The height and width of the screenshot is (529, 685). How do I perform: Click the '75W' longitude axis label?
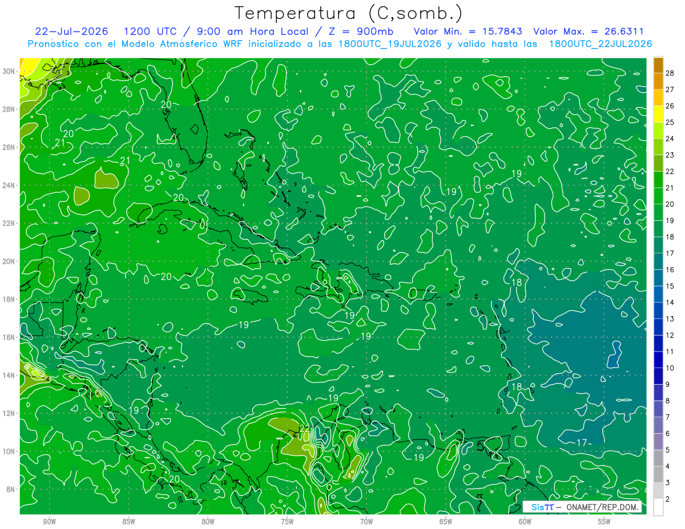click(287, 522)
